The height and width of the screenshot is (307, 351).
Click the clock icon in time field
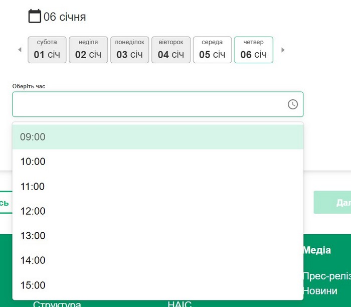(x=292, y=104)
